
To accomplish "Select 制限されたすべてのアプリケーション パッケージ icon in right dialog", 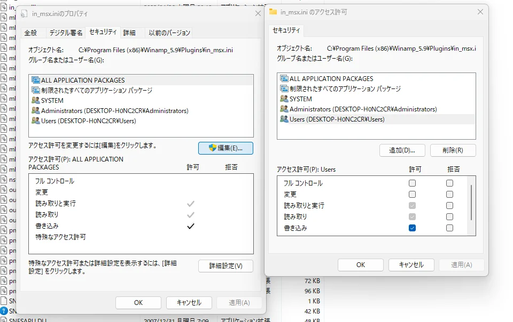I will (284, 89).
